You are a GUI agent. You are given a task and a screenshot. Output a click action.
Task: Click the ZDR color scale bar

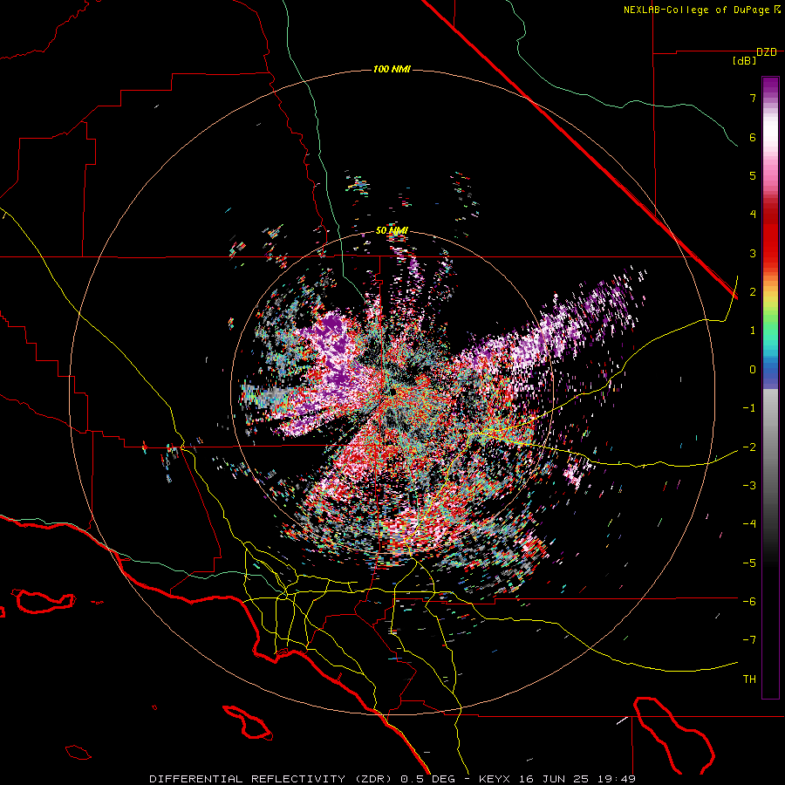click(x=770, y=387)
